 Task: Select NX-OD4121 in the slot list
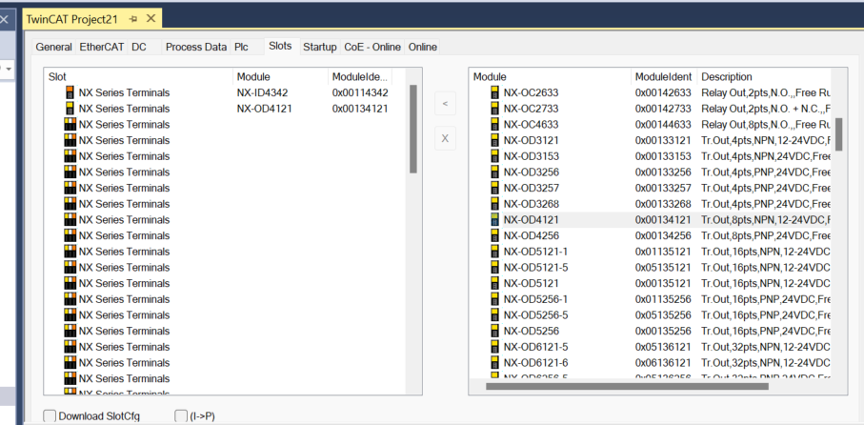click(x=265, y=109)
